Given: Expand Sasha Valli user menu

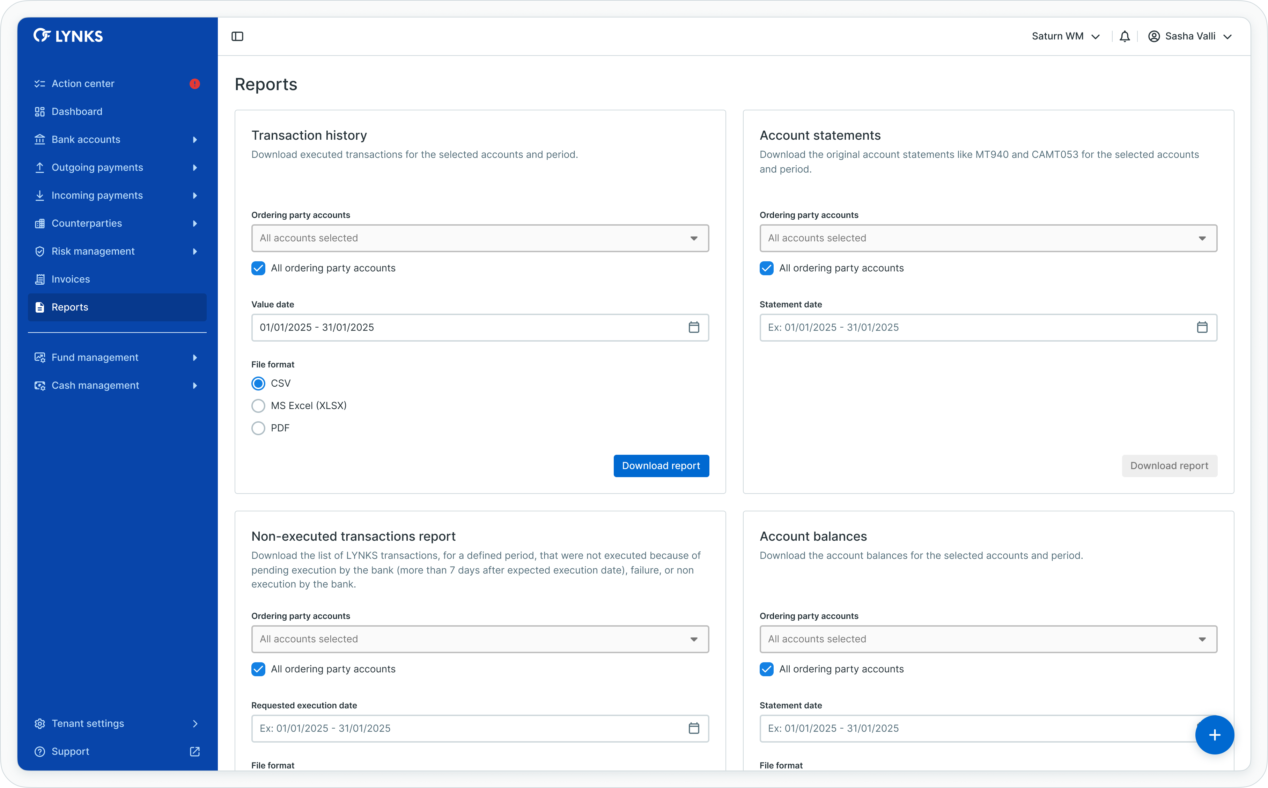Looking at the screenshot, I should 1190,36.
